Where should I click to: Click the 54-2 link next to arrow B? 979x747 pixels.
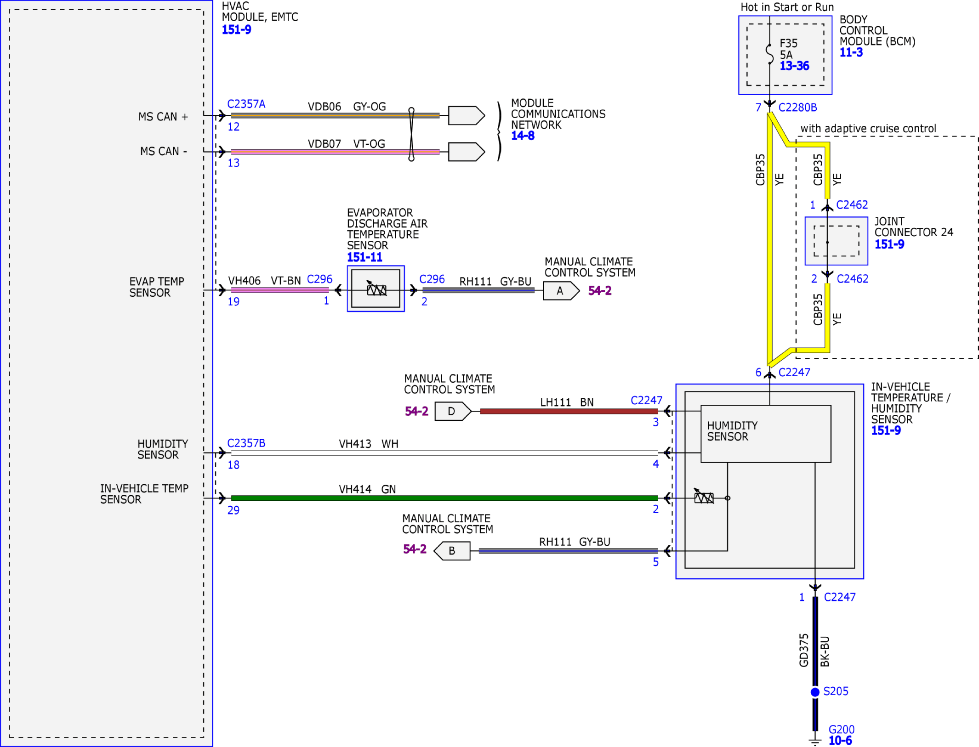[415, 549]
